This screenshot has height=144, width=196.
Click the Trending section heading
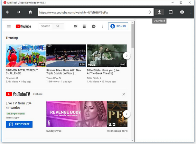pos(12,38)
